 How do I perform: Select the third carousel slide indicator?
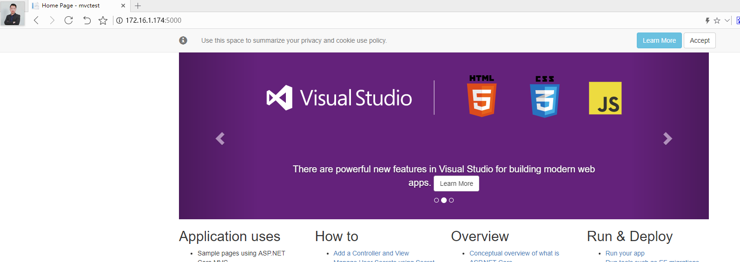451,200
